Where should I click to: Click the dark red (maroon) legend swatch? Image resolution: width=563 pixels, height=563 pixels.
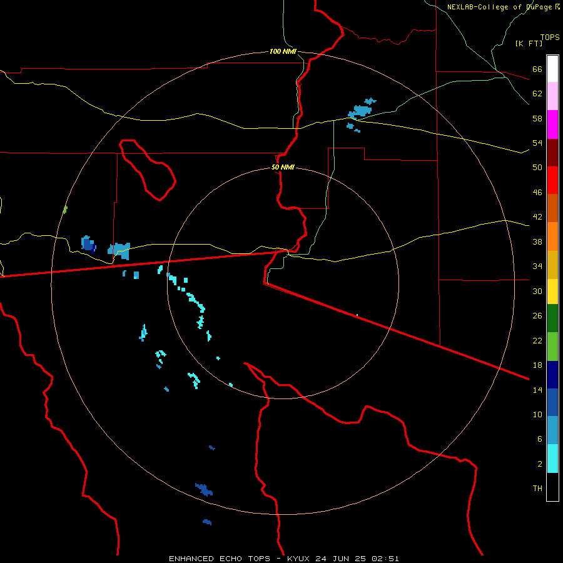[552, 153]
